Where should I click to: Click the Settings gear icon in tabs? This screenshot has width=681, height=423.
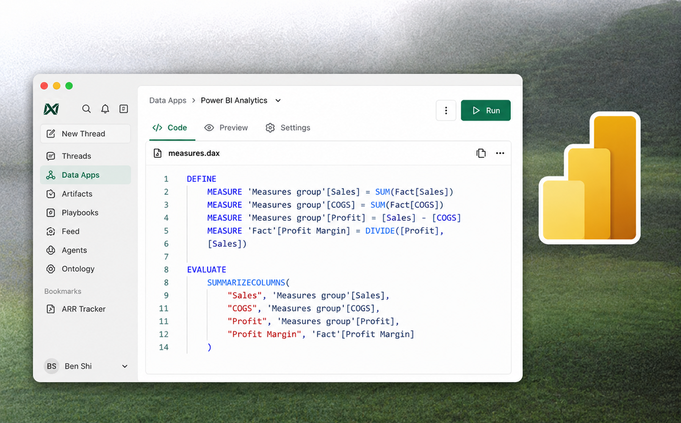[270, 128]
